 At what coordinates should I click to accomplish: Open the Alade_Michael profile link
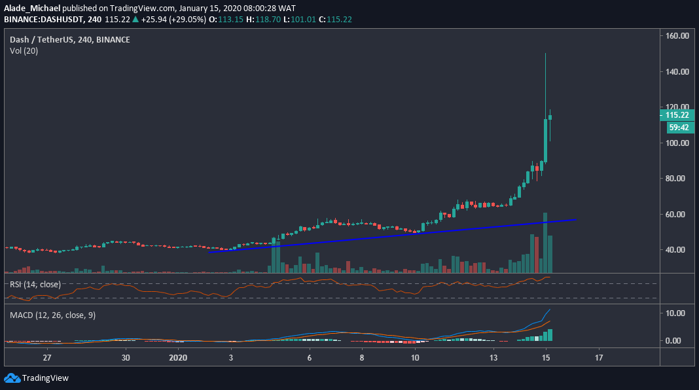[x=31, y=9]
